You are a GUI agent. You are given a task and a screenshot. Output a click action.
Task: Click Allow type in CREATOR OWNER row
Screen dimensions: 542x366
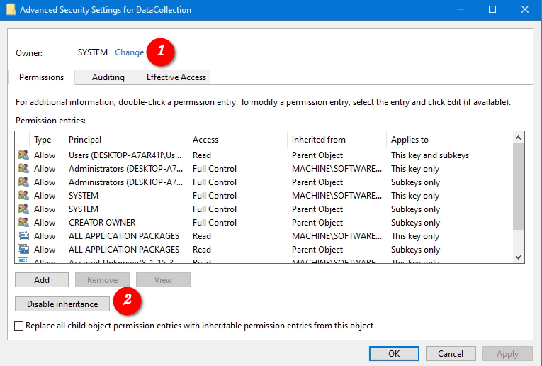point(44,223)
